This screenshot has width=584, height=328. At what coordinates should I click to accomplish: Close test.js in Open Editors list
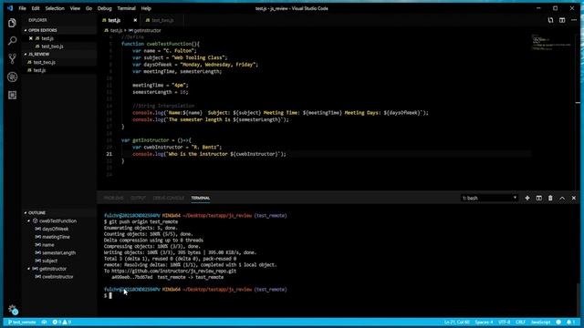(30, 38)
